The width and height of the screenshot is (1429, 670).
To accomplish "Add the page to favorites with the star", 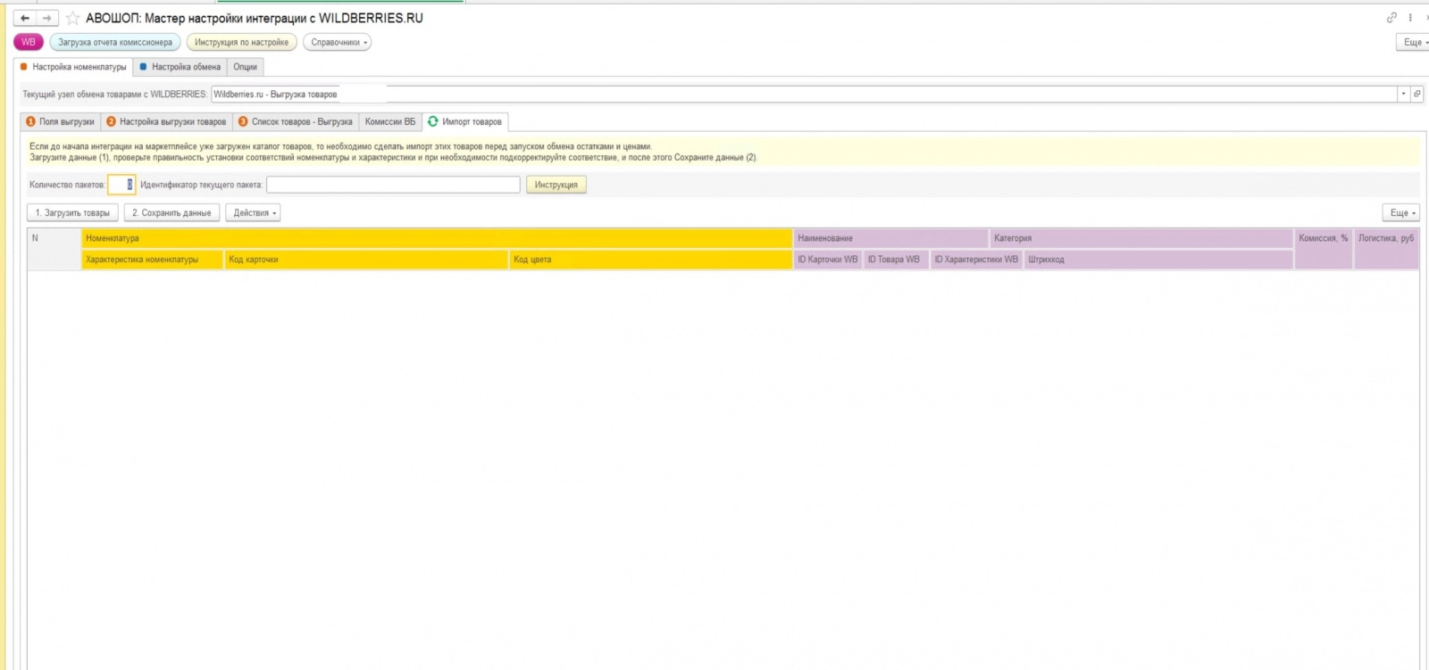I will coord(72,18).
